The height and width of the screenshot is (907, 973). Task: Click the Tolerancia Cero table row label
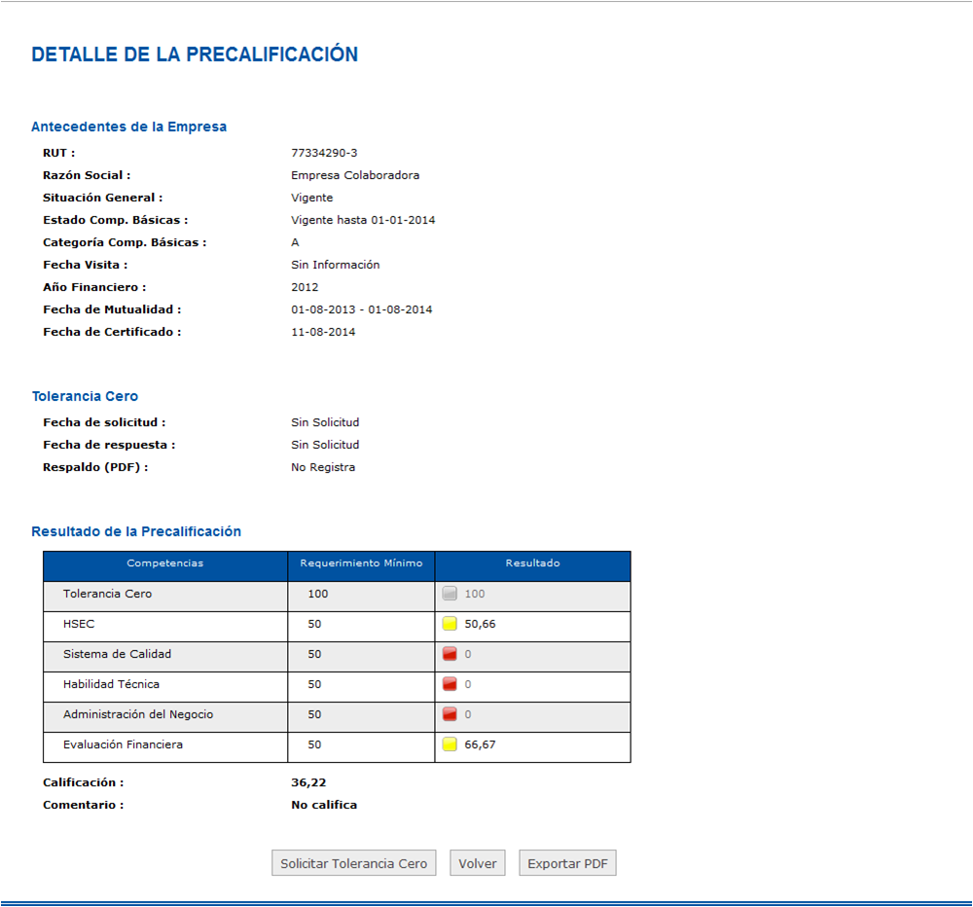point(107,594)
